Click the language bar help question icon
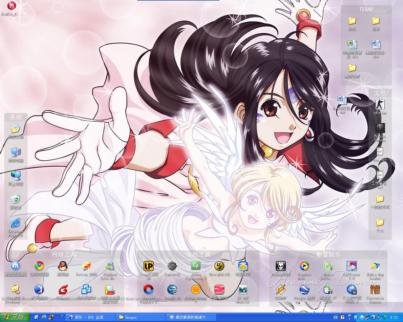The height and width of the screenshot is (322, 403). tap(343, 317)
